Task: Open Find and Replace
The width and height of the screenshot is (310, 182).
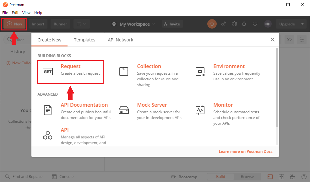Action: point(24,177)
